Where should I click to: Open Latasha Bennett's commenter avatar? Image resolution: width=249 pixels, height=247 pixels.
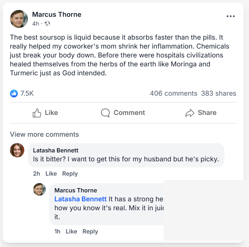coord(17,150)
